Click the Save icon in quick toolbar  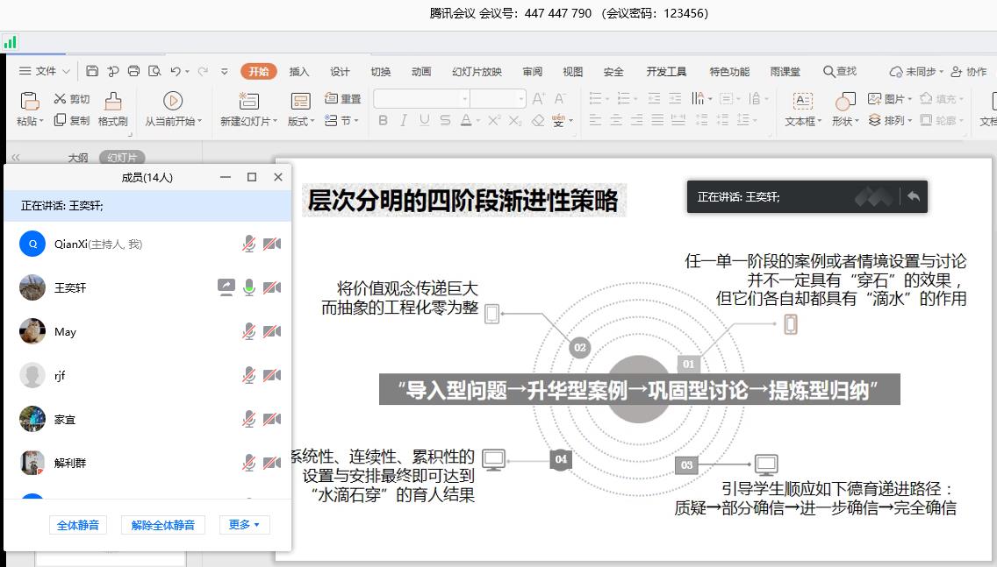point(92,72)
